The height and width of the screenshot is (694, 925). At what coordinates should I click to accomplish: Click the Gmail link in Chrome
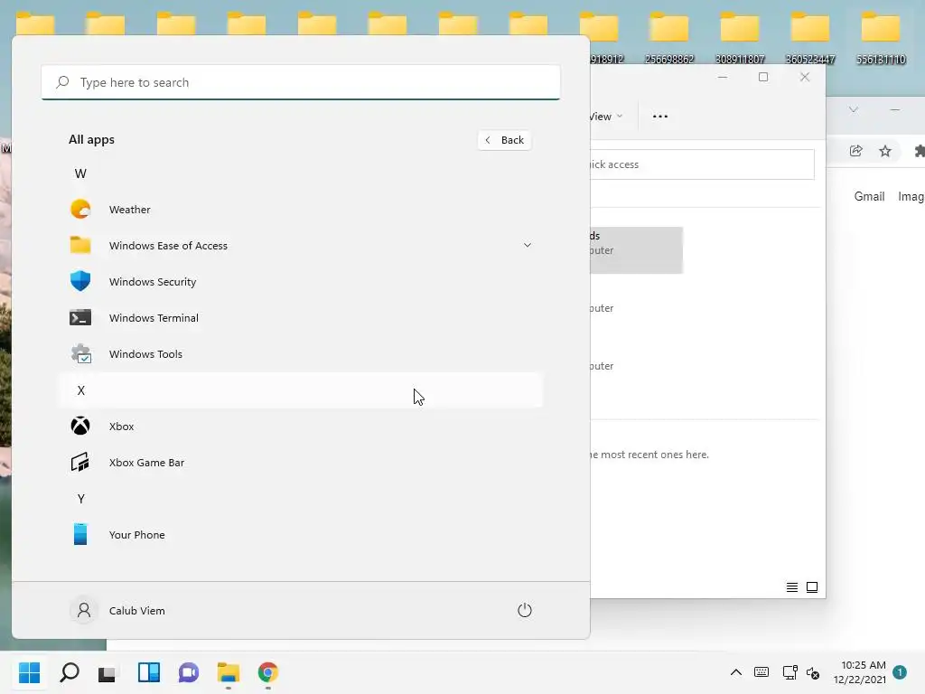pyautogui.click(x=869, y=196)
